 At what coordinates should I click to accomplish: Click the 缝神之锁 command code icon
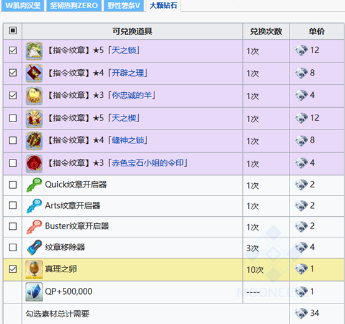point(34,141)
